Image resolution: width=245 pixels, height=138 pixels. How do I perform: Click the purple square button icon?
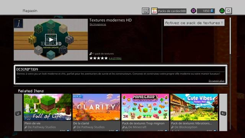click(x=193, y=11)
